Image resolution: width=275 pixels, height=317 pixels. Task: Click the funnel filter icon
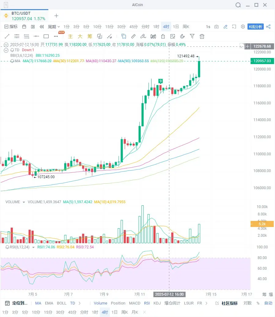(192, 36)
